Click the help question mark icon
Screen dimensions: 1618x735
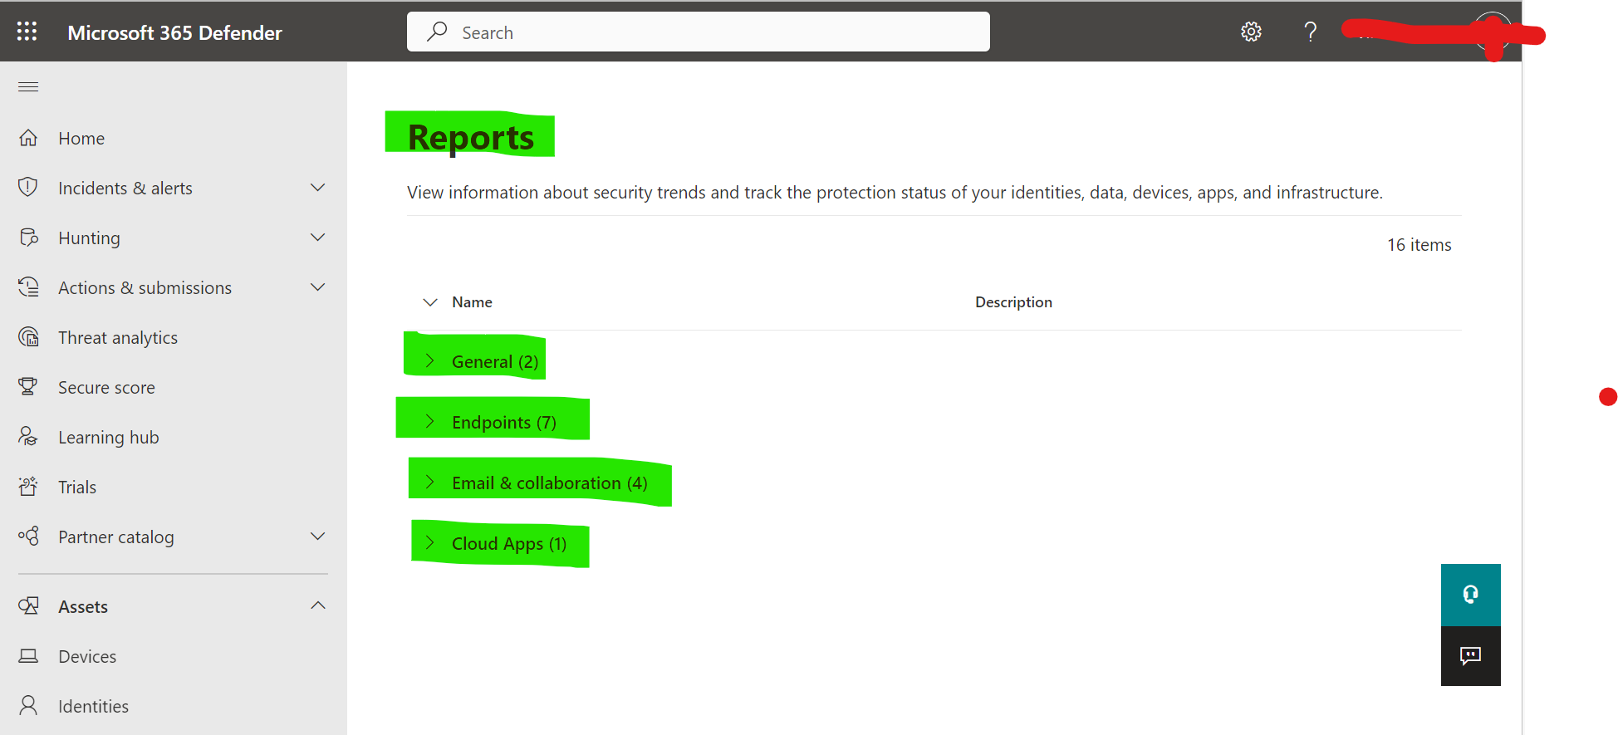point(1310,32)
